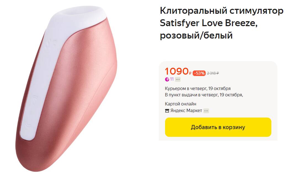Click the Клиторальный стимулятор heading line
Image resolution: width=289 pixels, height=185 pixels.
pyautogui.click(x=222, y=11)
